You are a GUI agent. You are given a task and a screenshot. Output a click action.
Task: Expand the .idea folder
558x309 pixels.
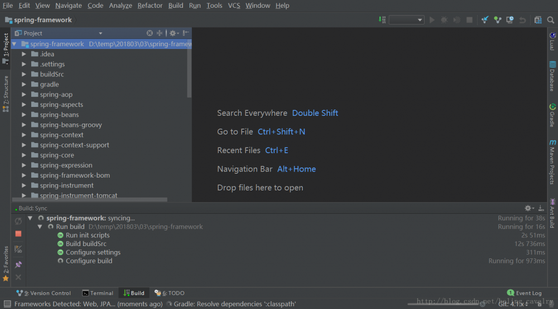tap(24, 54)
